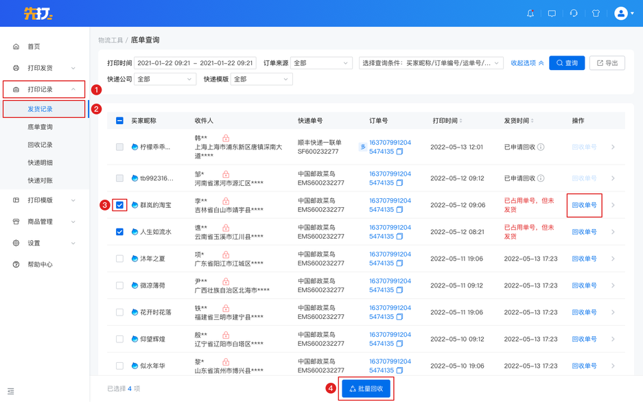Expand the 快递模版 dropdown
643x402 pixels.
click(261, 80)
